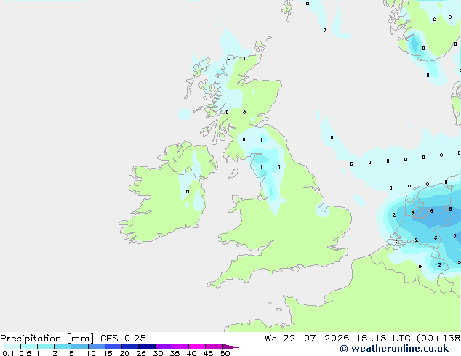Click the 'Precipitation [mm]' title text
Screen dimensions: 461x356
tap(47, 339)
